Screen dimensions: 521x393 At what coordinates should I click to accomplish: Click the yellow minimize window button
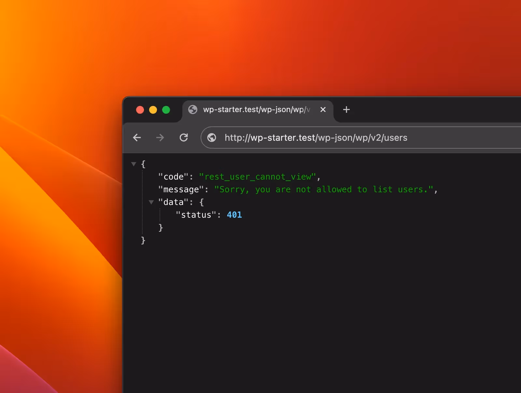(x=153, y=110)
